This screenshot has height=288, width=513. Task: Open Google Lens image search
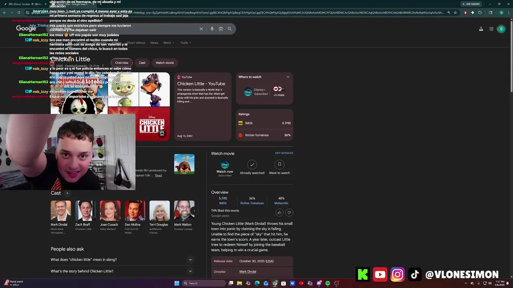pos(221,29)
